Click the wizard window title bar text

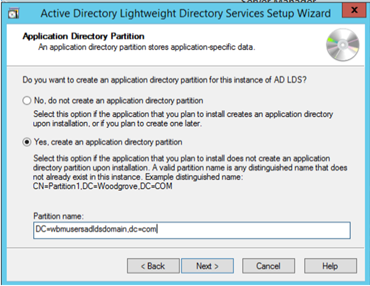pos(185,13)
